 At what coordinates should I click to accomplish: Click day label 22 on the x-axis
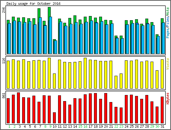[x=116, y=126]
